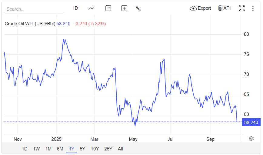Viewport: 263px width, 155px height.
Task: Click the Crude Oil WTI series label
Action: point(30,24)
